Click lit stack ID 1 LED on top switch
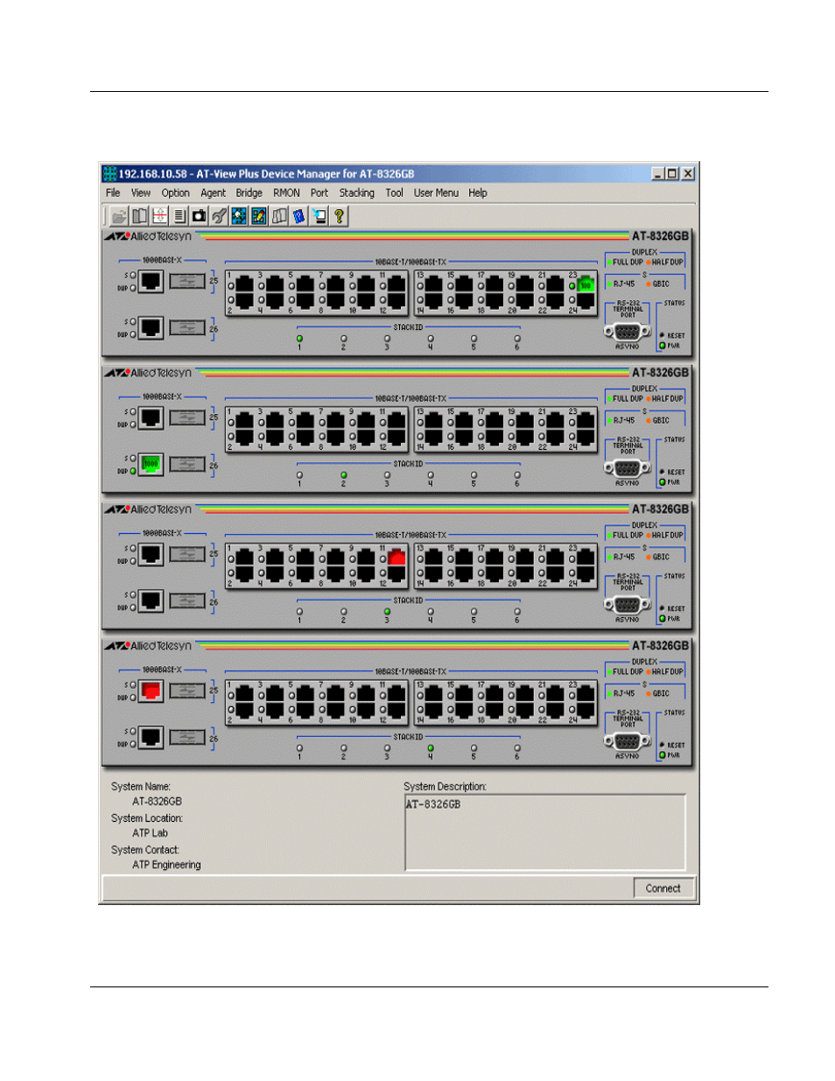This screenshot has height=1081, width=835. 299,338
